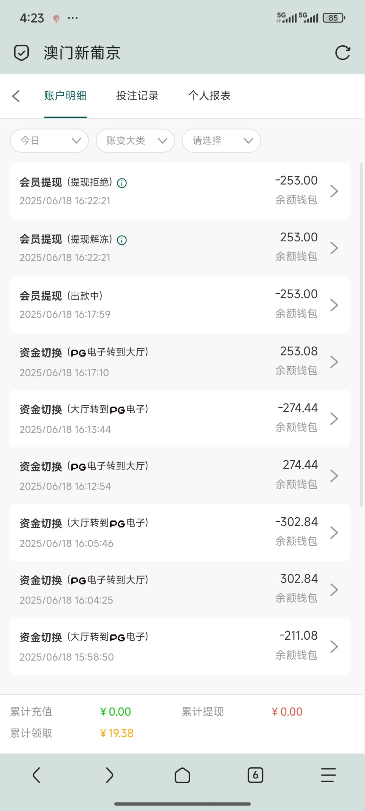Tap info icon next to 提现解冻
Viewport: 365px width, 811px height.
[x=122, y=240]
